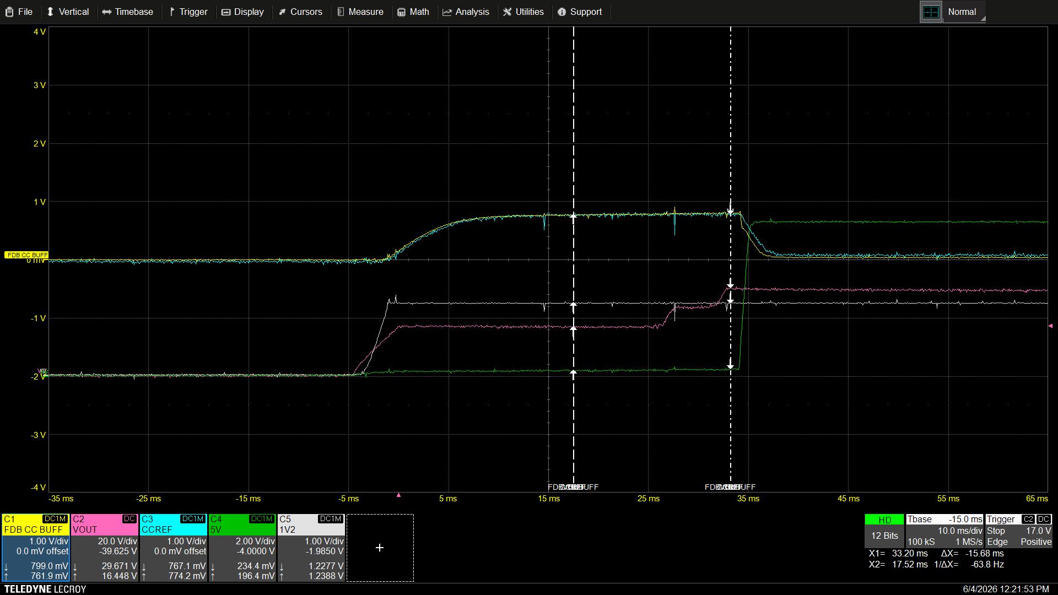The image size is (1058, 595).
Task: Open the Timebase menu
Action: coord(128,12)
